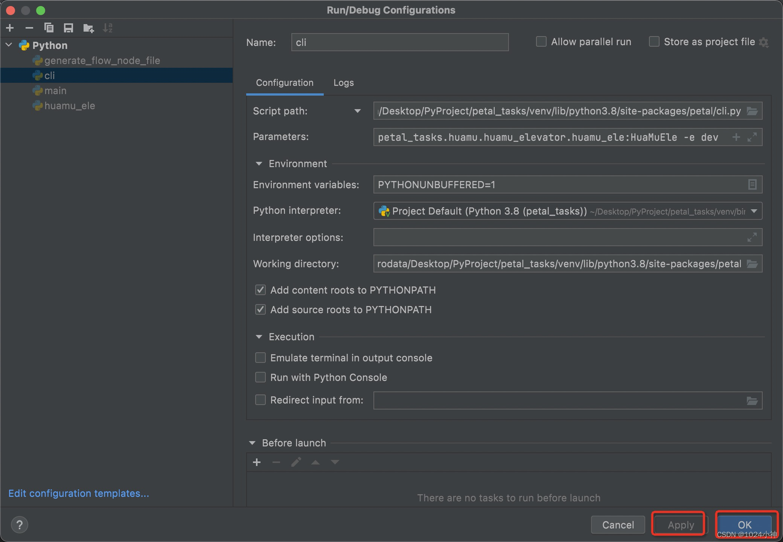The image size is (783, 542).
Task: Open the help question mark button
Action: click(x=20, y=524)
